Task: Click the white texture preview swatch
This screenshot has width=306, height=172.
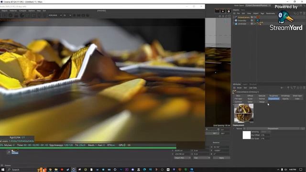Action: coord(247,135)
